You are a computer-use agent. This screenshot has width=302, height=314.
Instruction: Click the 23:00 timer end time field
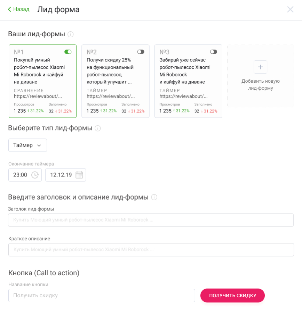coord(20,175)
